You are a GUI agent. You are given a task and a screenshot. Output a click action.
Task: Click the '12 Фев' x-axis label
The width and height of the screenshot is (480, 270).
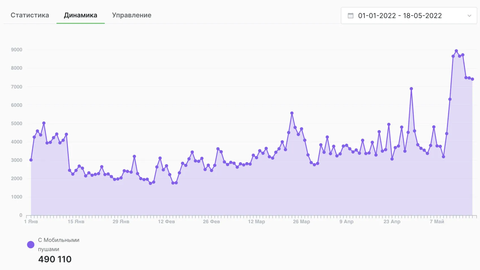pyautogui.click(x=166, y=222)
